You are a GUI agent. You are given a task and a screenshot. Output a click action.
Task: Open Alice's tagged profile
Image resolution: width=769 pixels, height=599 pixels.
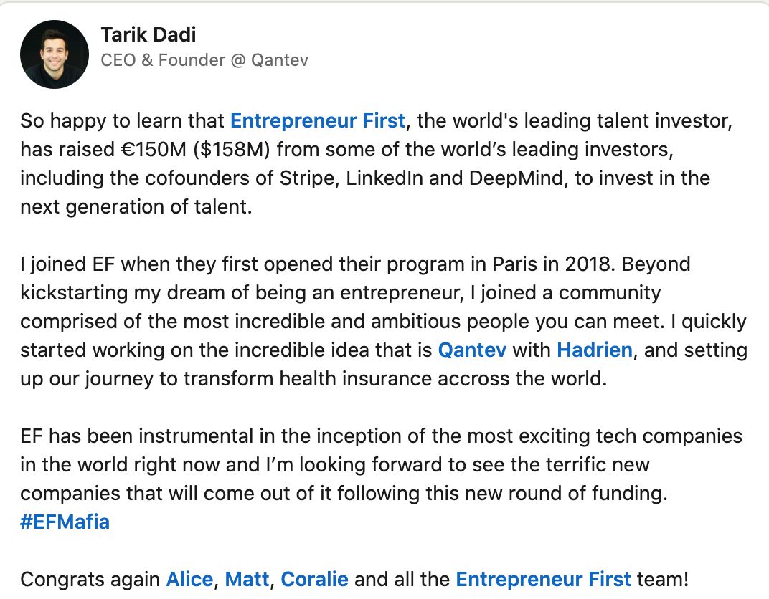click(189, 579)
